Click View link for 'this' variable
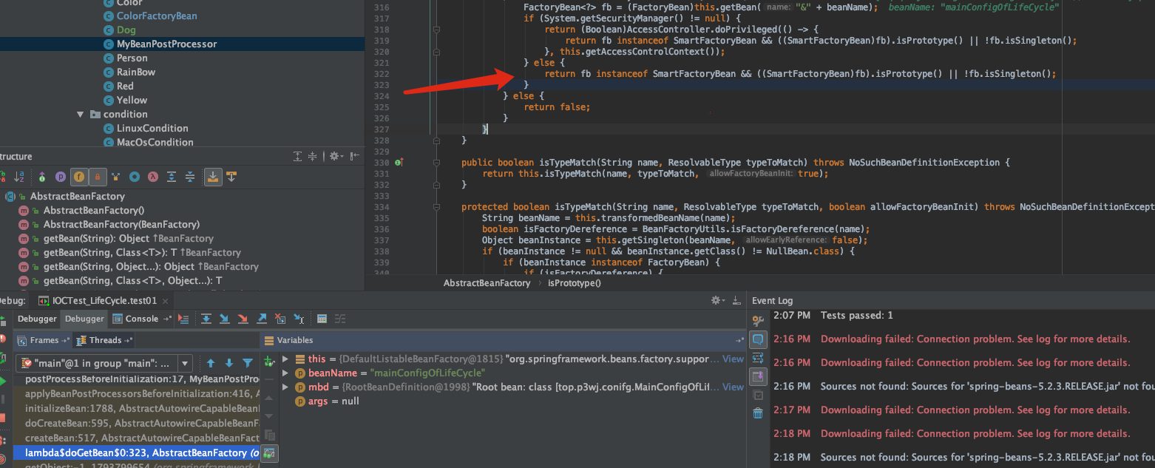Viewport: 1155px width, 468px height. coord(733,359)
